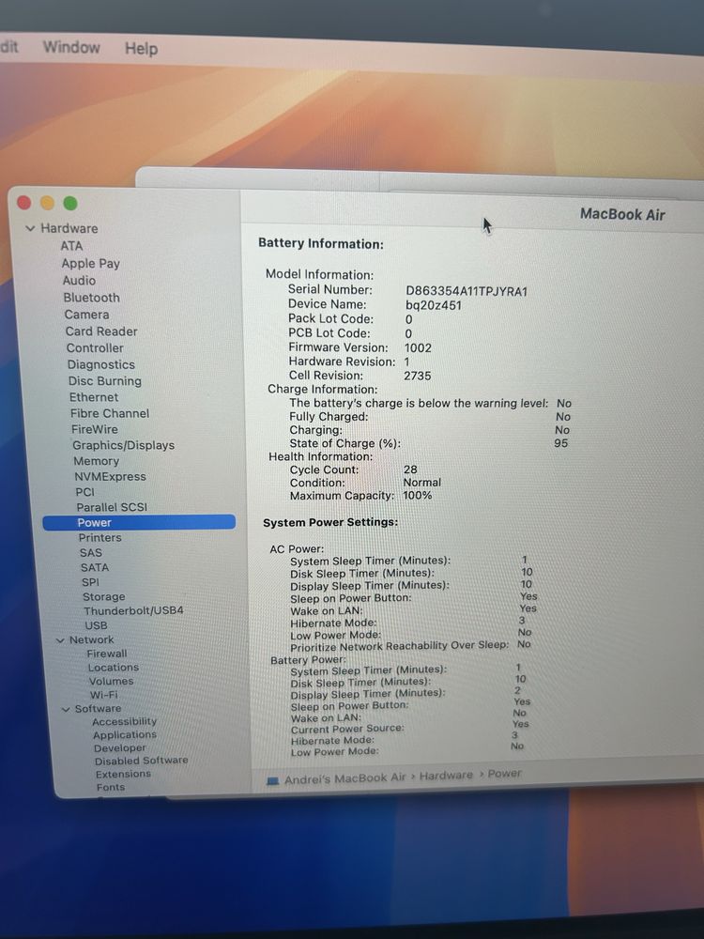
Task: Select Fibre Channel in the sidebar
Action: tap(110, 413)
